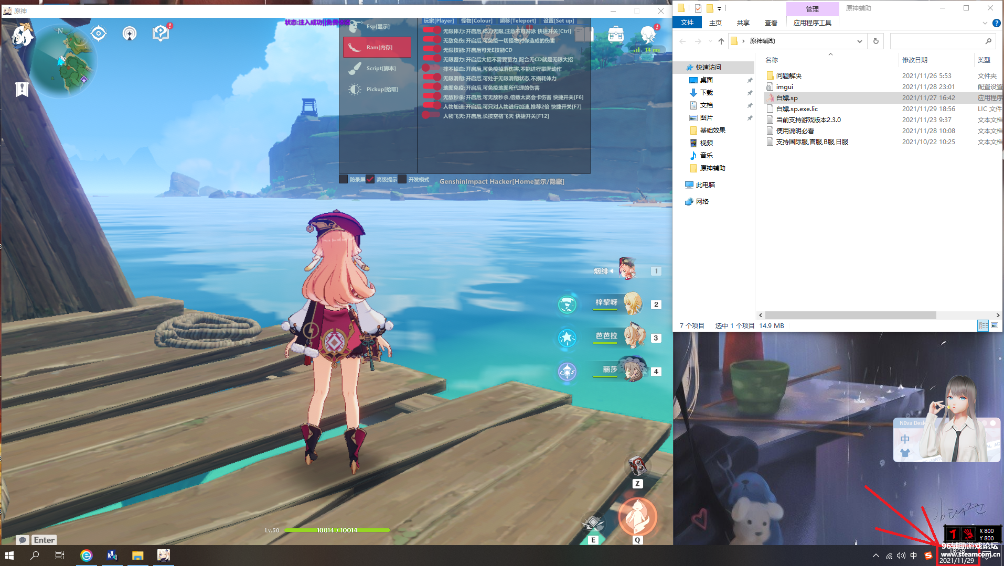
Task: Toggle the 人物飞天 switch
Action: click(x=431, y=116)
